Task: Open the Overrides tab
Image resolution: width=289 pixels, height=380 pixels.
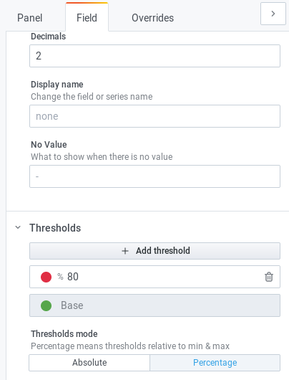Action: coord(152,18)
